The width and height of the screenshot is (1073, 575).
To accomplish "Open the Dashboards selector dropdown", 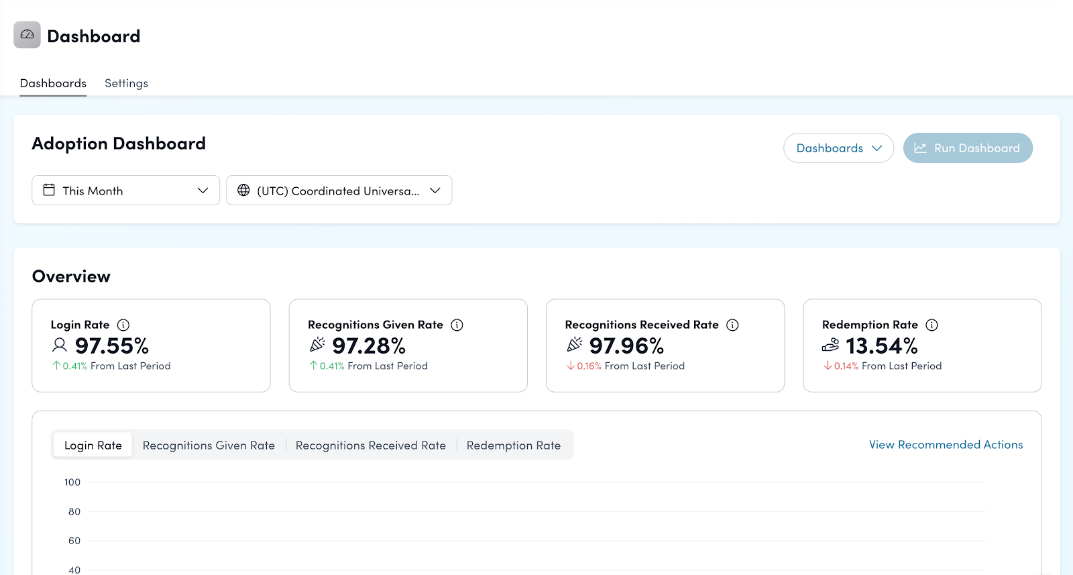I will [x=838, y=148].
